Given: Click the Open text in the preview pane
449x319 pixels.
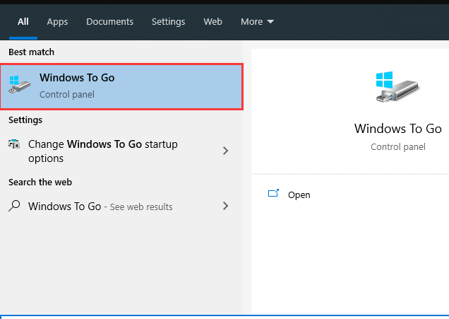Looking at the screenshot, I should click(299, 195).
